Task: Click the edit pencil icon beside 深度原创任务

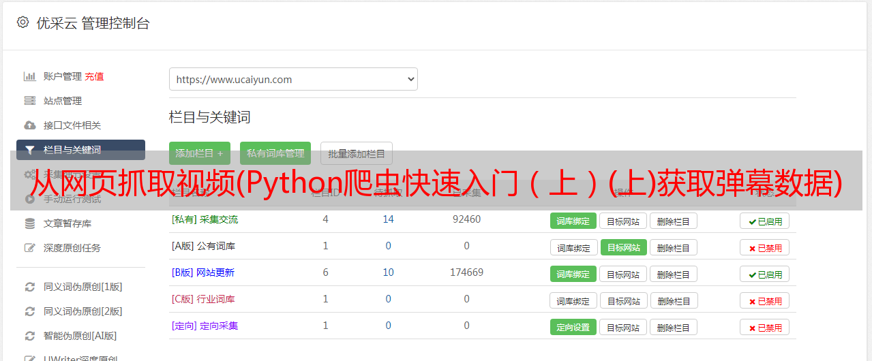Action: [29, 248]
